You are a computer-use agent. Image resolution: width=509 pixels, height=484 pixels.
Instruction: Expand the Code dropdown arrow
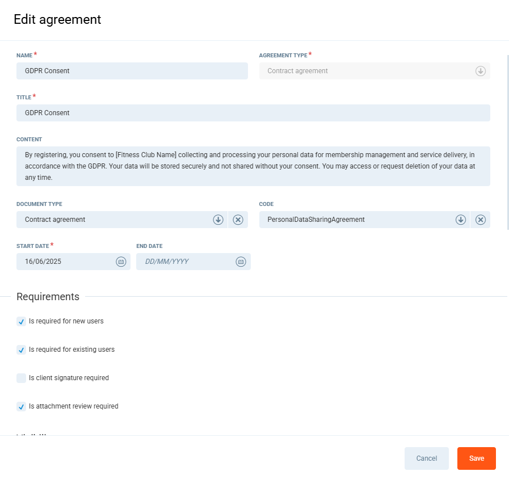(461, 220)
